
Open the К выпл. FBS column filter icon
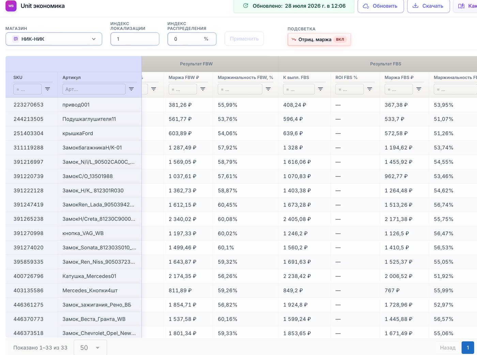pos(321,89)
